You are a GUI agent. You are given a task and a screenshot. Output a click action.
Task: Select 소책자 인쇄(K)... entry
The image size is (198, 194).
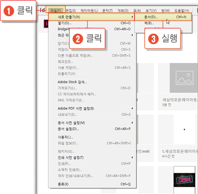[92, 170]
